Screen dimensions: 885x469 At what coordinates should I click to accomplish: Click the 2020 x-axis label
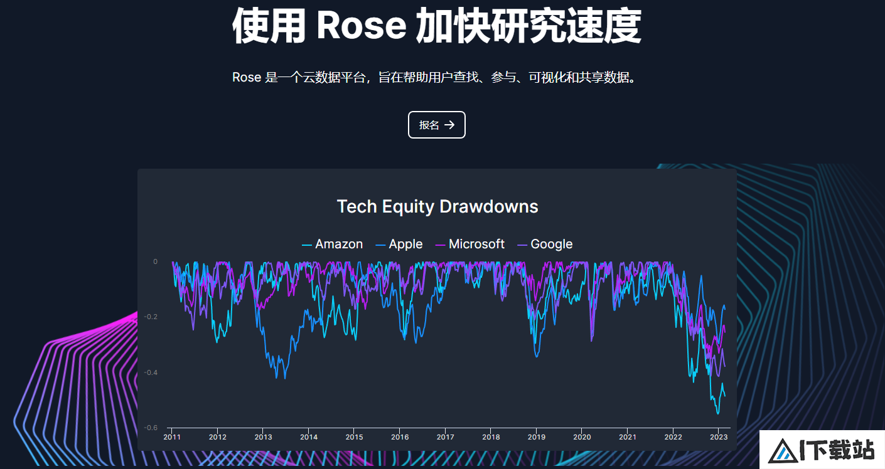(x=582, y=437)
